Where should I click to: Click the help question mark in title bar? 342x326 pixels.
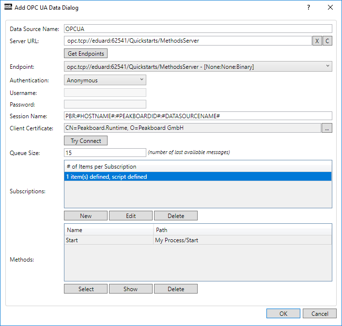coord(309,8)
